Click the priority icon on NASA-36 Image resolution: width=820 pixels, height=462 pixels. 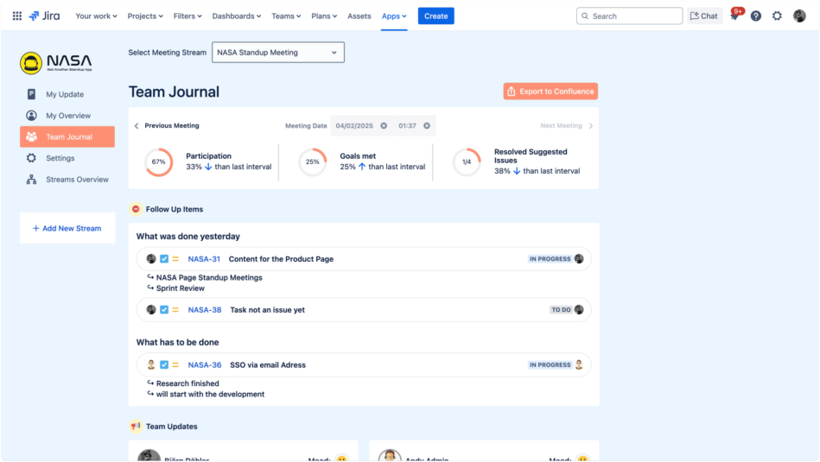coord(175,364)
